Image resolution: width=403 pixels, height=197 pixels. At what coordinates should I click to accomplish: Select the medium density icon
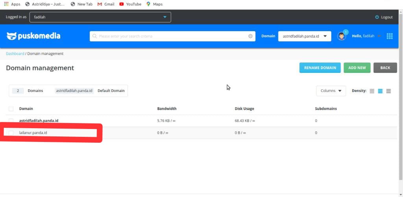pos(380,91)
